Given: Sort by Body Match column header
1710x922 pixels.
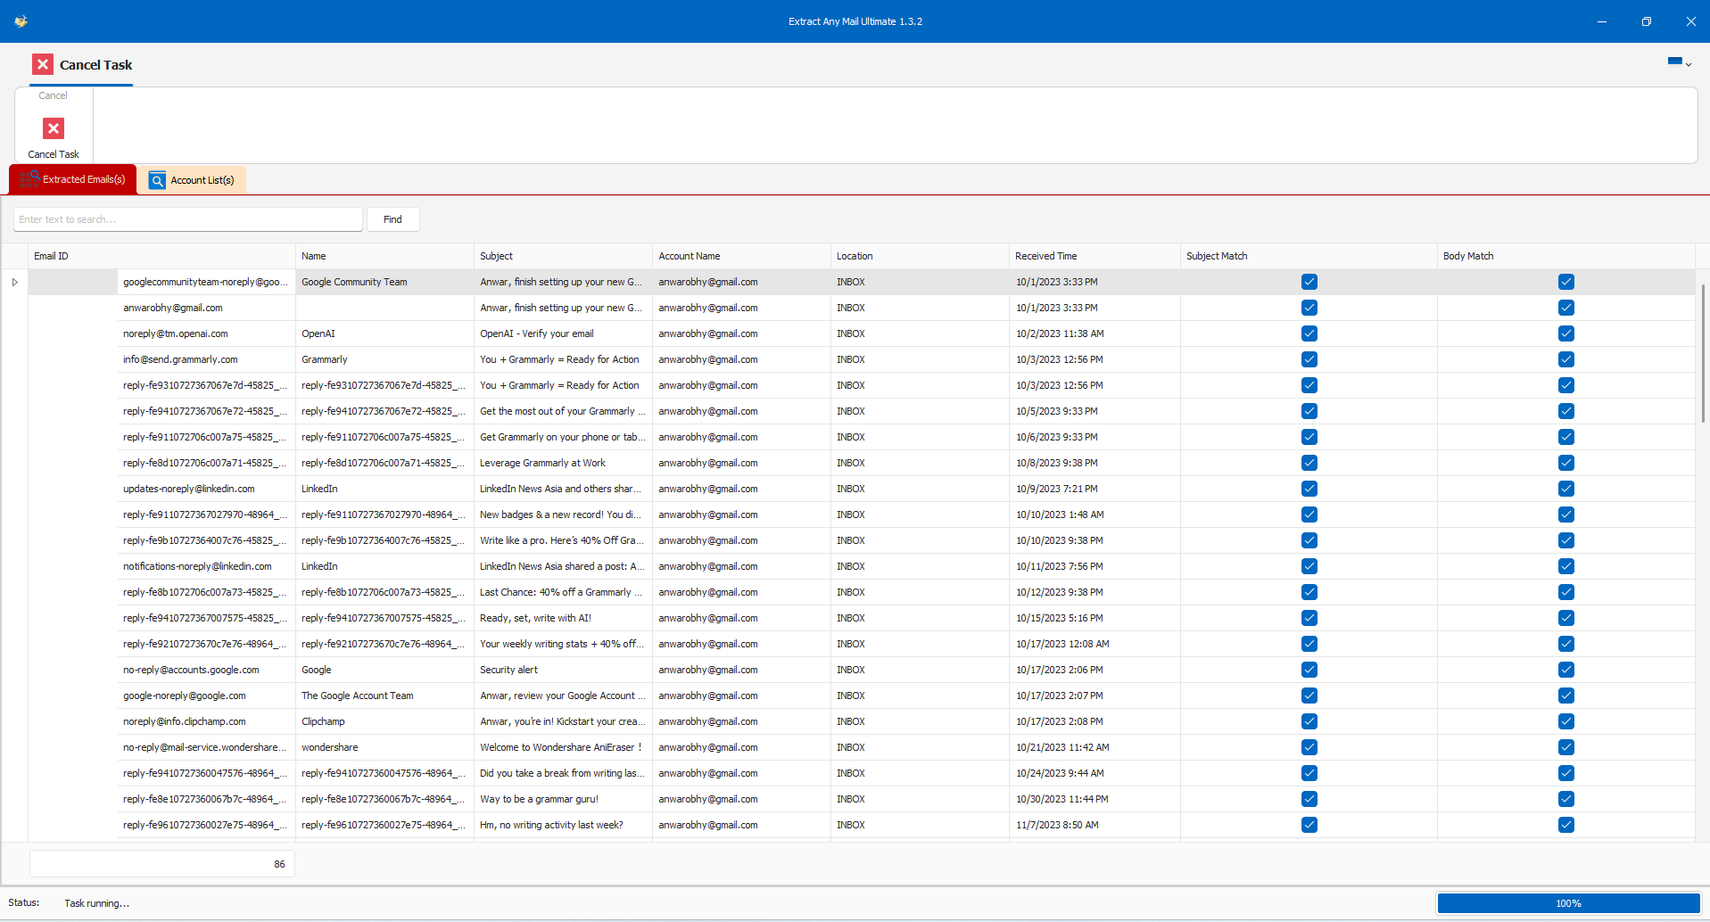Looking at the screenshot, I should coord(1565,256).
